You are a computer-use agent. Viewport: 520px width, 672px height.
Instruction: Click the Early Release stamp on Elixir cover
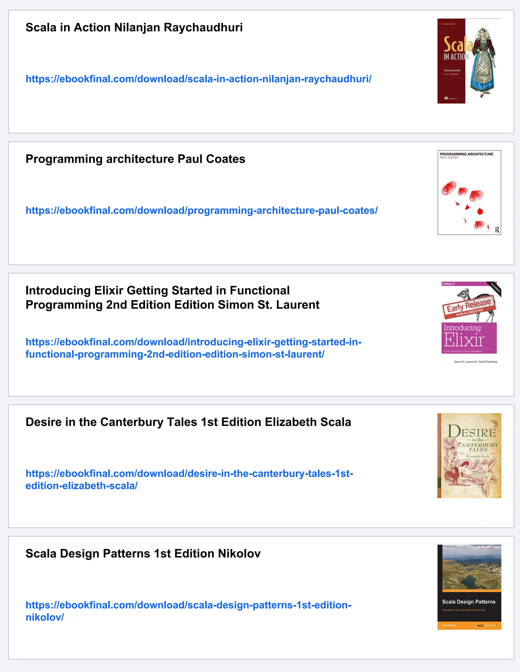tap(469, 307)
